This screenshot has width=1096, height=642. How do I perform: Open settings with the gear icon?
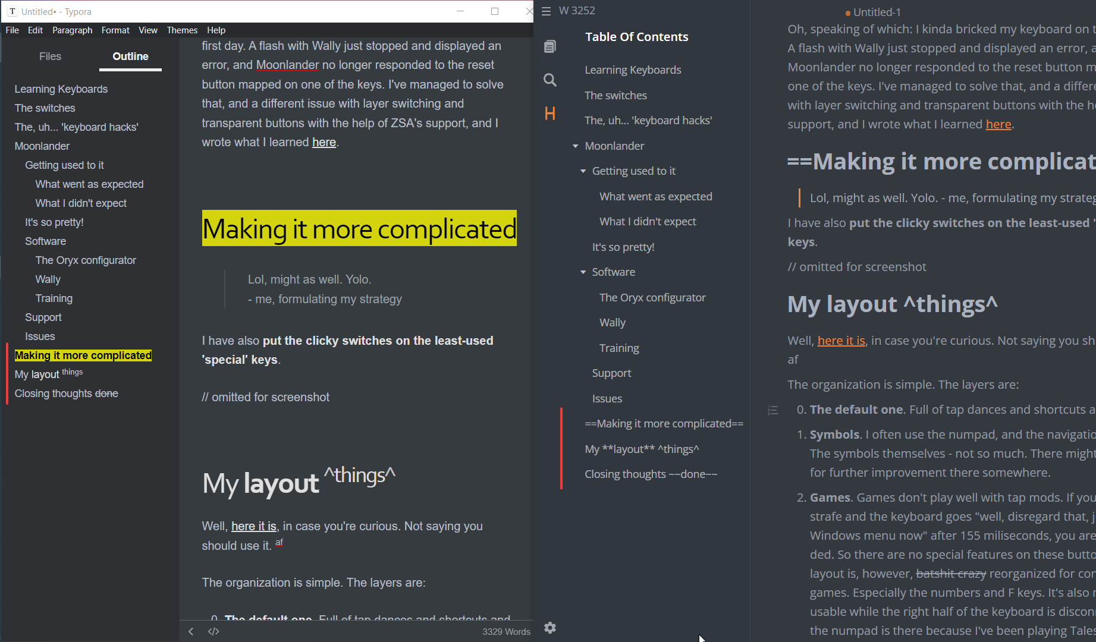coord(549,628)
